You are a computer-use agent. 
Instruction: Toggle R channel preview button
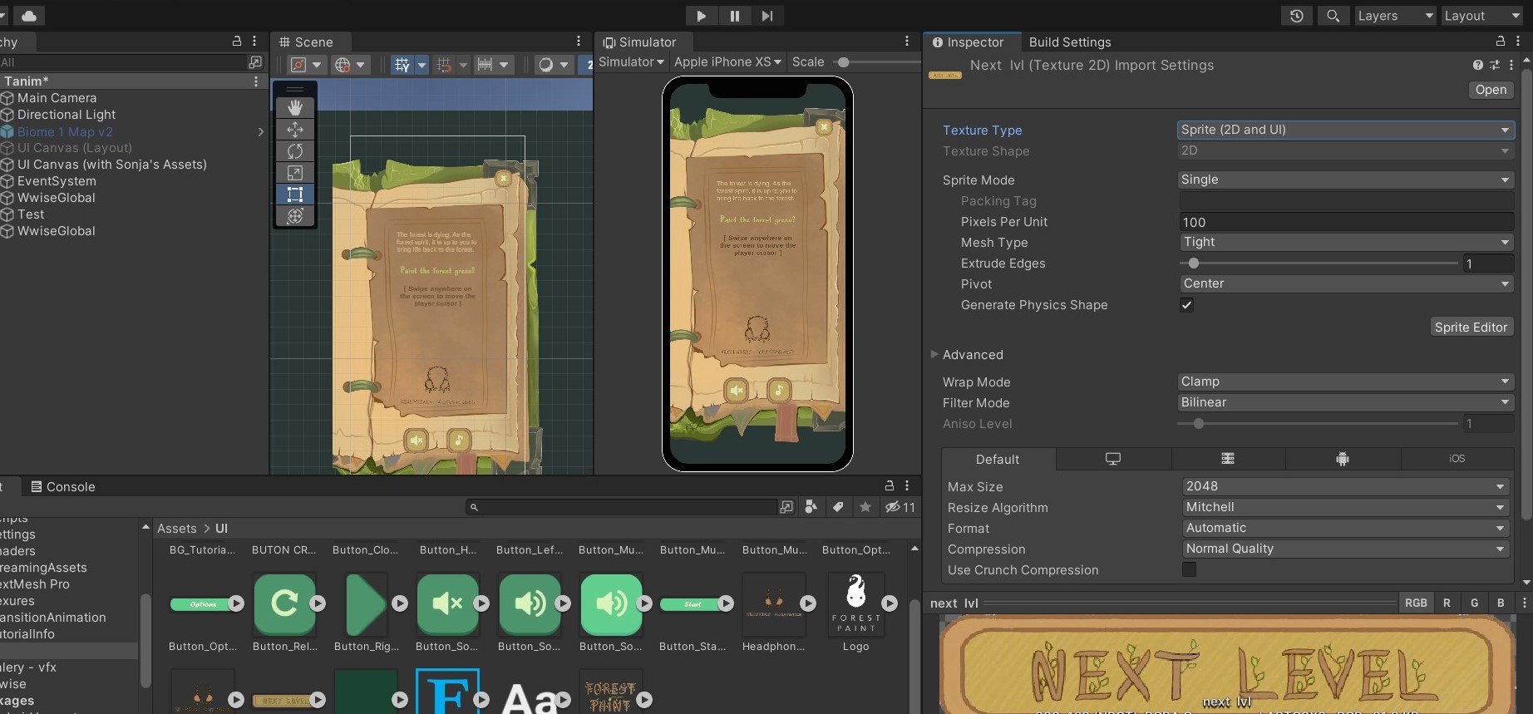click(x=1447, y=603)
